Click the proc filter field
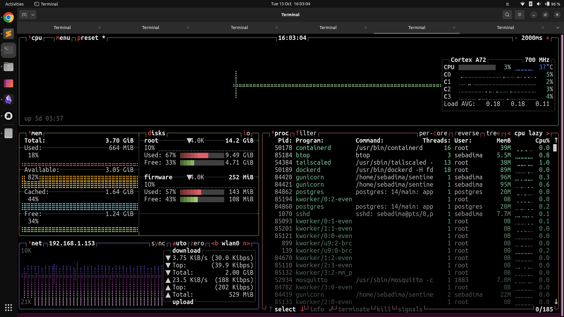 pos(306,133)
